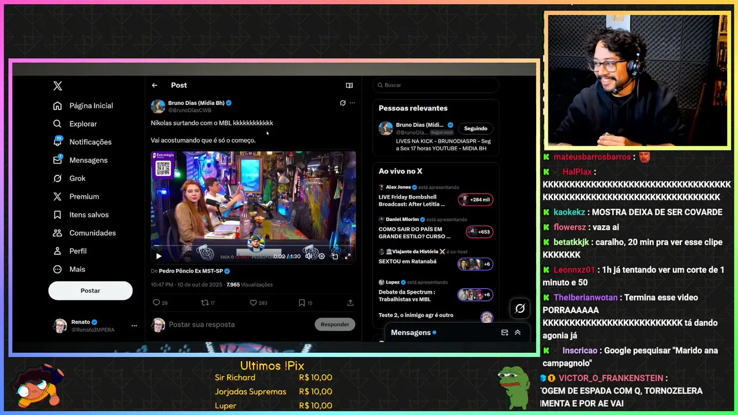
Task: Open Teste 2, o inimigo agr é outro
Action: (x=416, y=315)
